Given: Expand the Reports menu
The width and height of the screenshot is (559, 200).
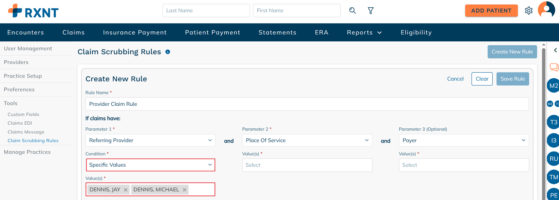Looking at the screenshot, I should pyautogui.click(x=364, y=32).
